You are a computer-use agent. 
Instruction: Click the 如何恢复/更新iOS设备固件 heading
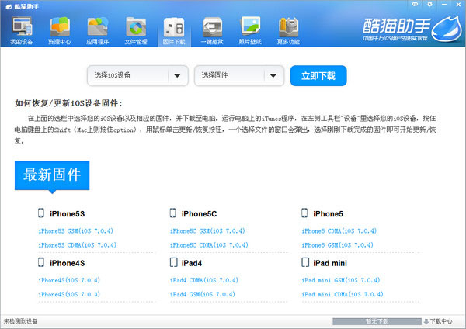pyautogui.click(x=68, y=103)
